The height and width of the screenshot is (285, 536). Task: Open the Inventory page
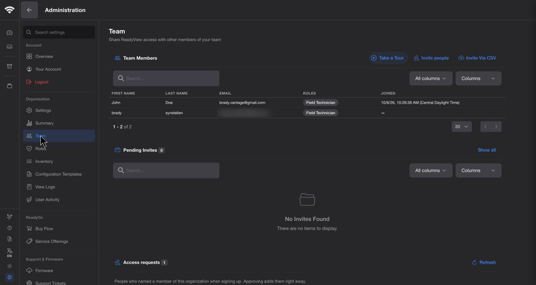pyautogui.click(x=59, y=161)
